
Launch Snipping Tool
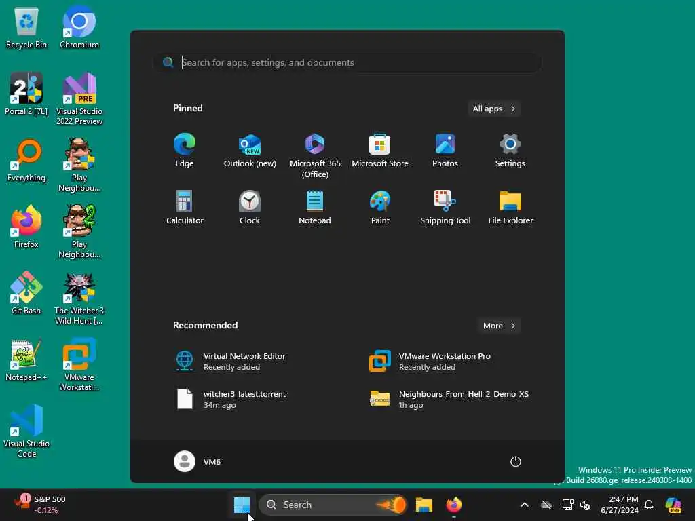click(x=445, y=208)
